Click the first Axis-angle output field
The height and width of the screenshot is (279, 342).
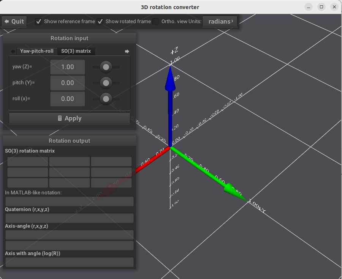pos(70,235)
